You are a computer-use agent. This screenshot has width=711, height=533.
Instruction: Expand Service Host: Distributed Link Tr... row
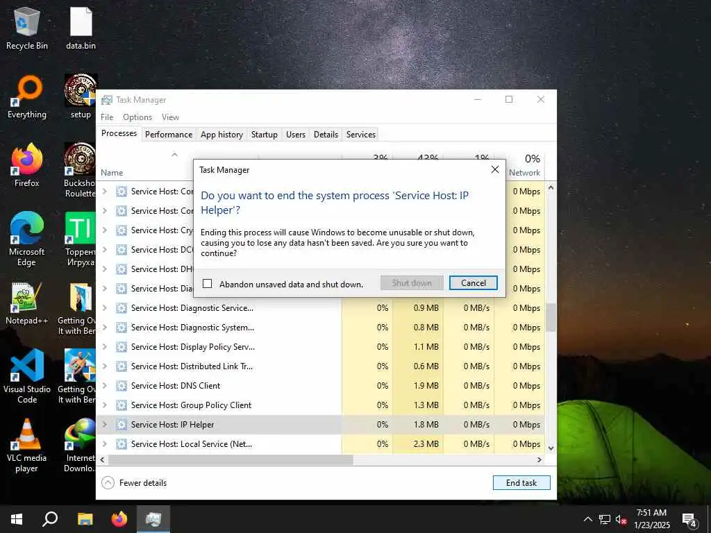(x=105, y=366)
